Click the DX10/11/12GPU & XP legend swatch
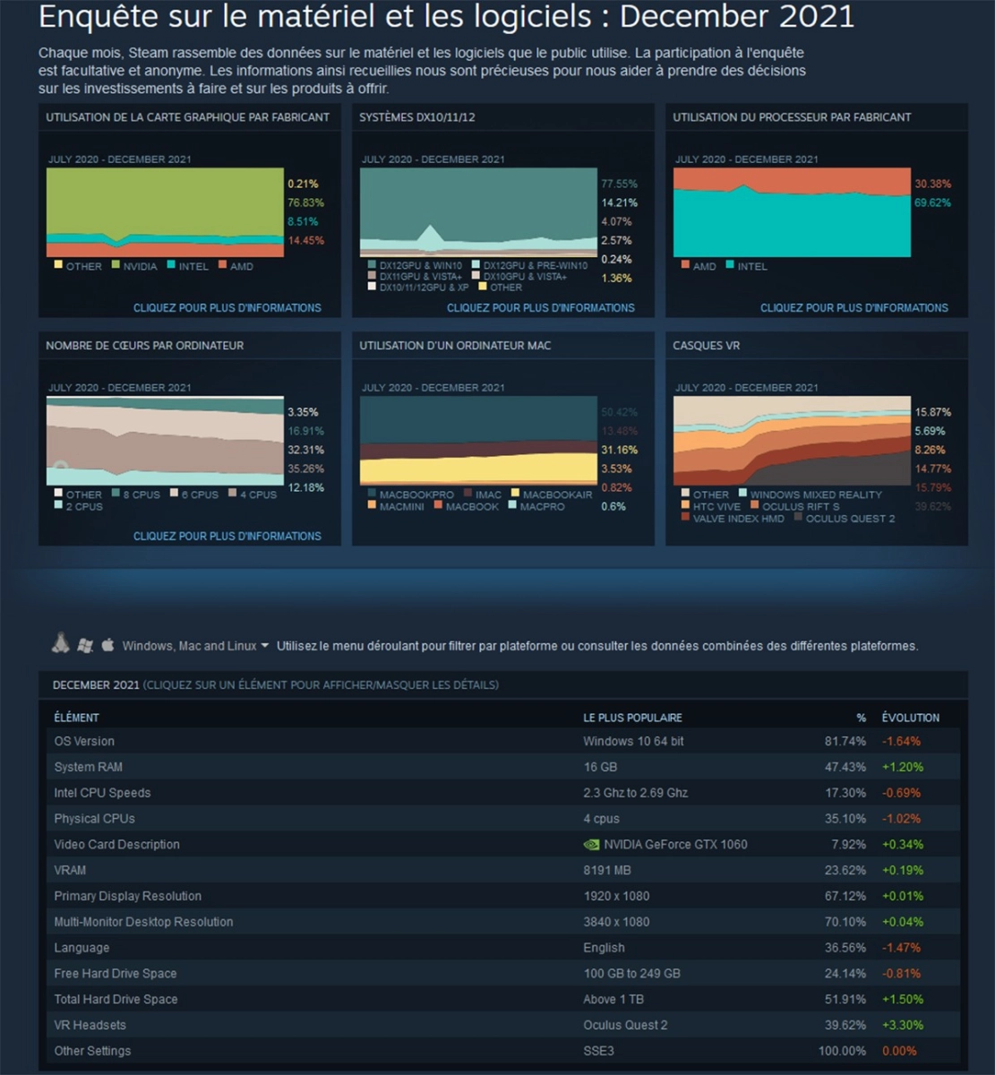Screen dimensions: 995x1075 click(373, 288)
